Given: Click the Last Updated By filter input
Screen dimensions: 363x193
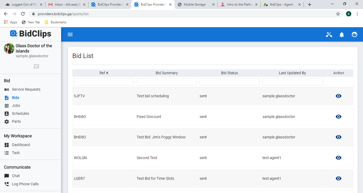Looking at the screenshot, I should pos(293,82).
